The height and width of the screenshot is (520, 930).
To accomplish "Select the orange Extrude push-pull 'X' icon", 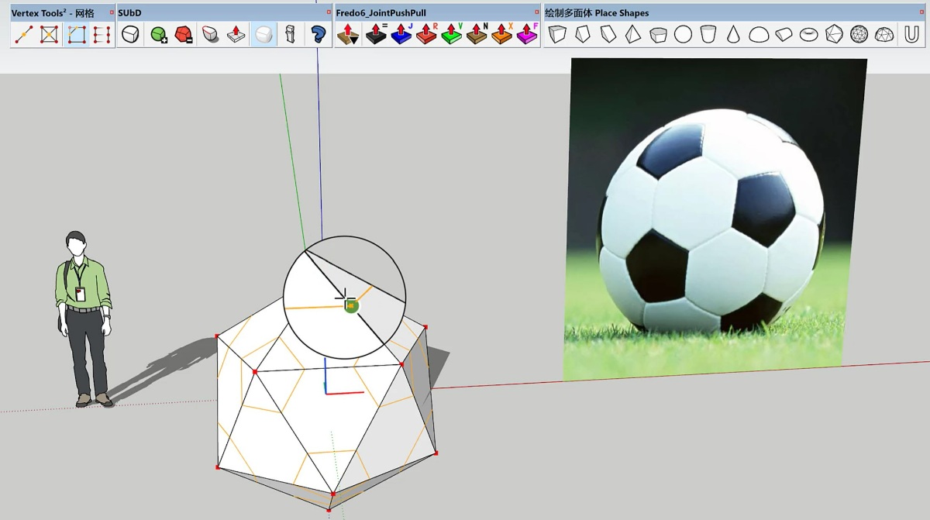I will coord(502,34).
